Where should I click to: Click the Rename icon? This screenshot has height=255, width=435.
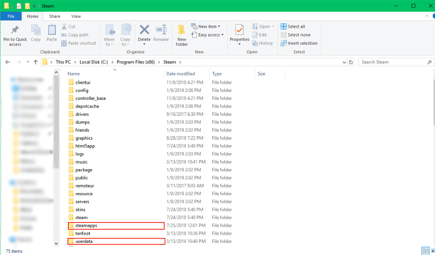click(161, 29)
